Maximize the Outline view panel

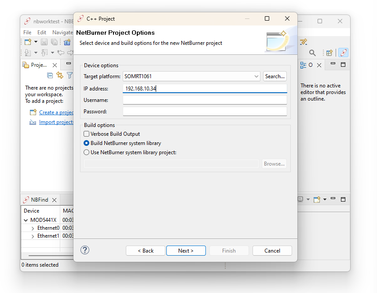point(343,65)
